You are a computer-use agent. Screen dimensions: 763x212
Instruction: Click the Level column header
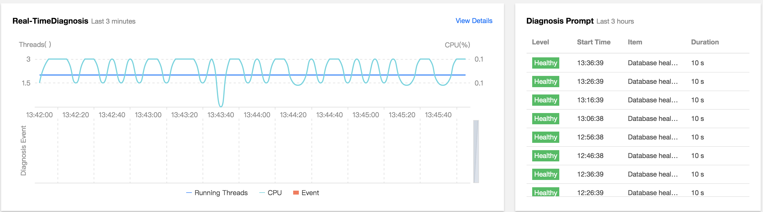540,42
